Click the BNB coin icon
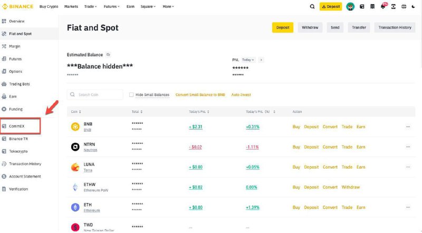Viewport: 422px width, 233px height. 75,127
